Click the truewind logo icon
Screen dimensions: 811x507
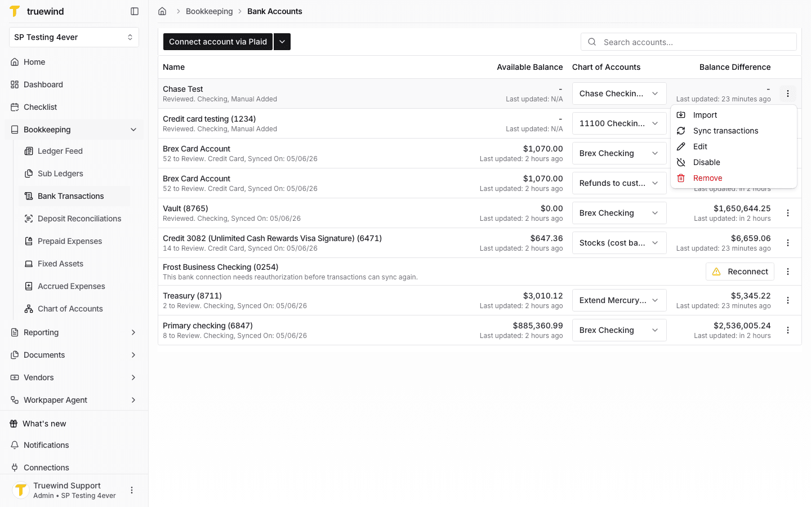[15, 11]
